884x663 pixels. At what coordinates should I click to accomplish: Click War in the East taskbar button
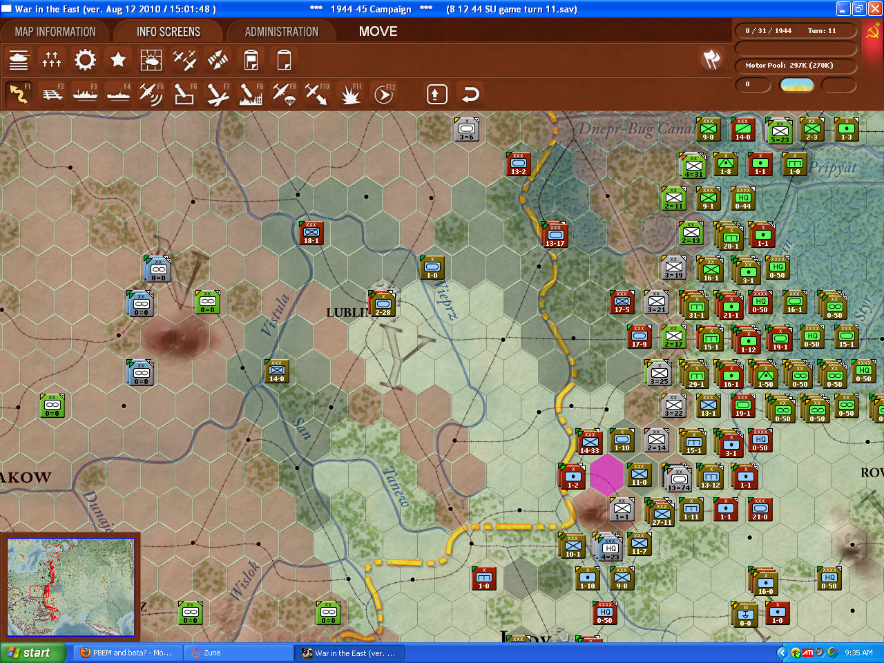coord(350,653)
